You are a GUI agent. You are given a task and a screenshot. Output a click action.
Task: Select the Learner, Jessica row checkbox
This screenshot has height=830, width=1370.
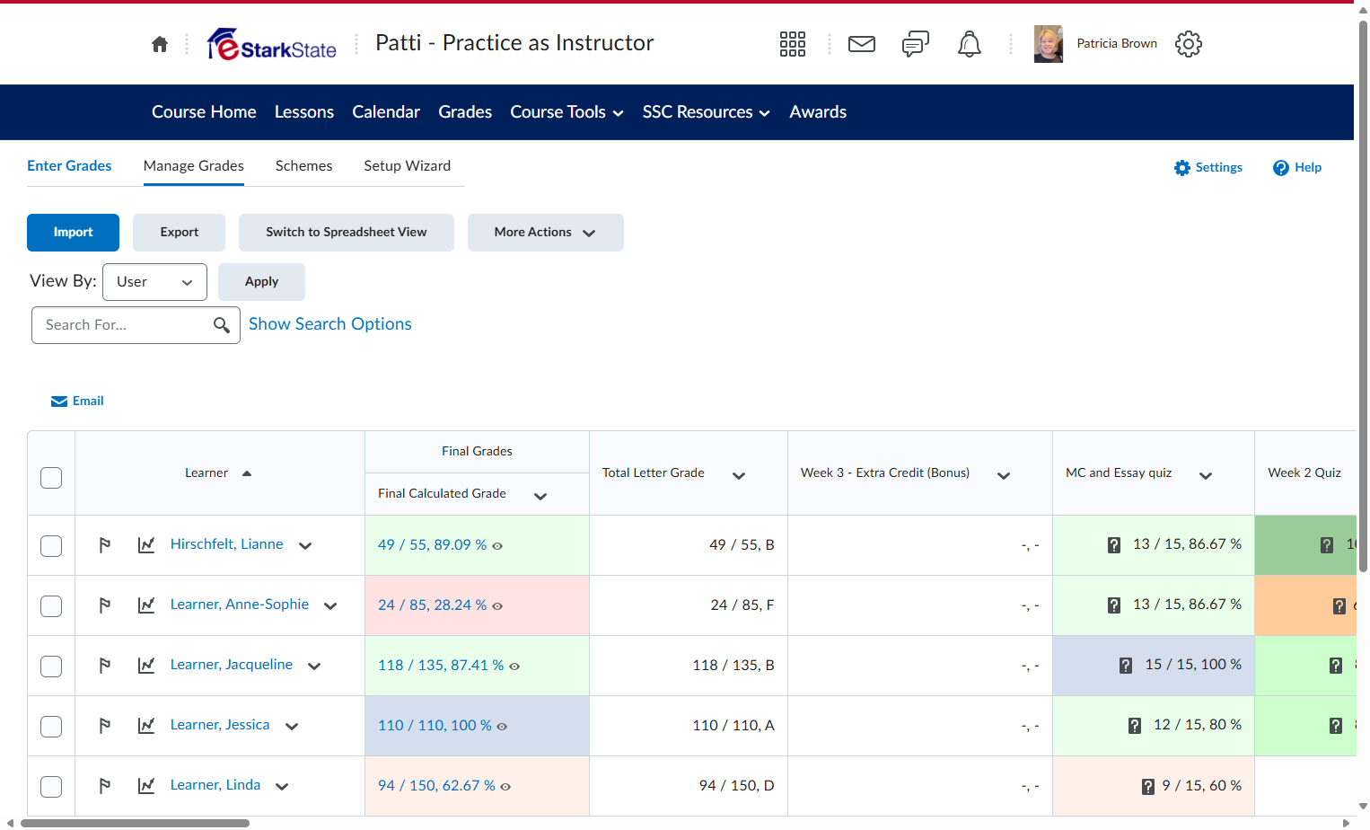pos(51,727)
